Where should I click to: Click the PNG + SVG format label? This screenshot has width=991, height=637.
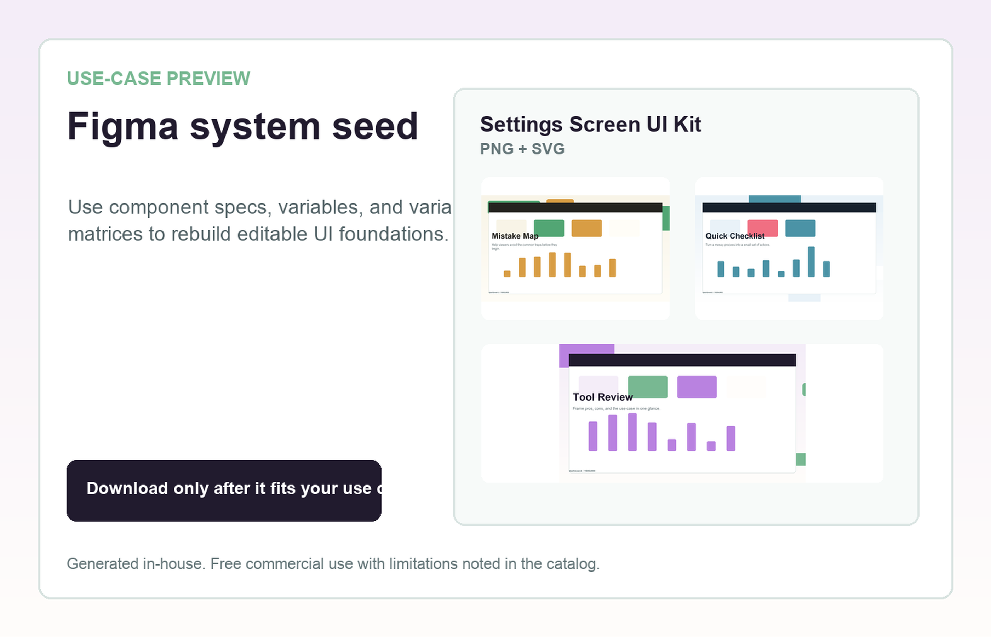tap(522, 149)
